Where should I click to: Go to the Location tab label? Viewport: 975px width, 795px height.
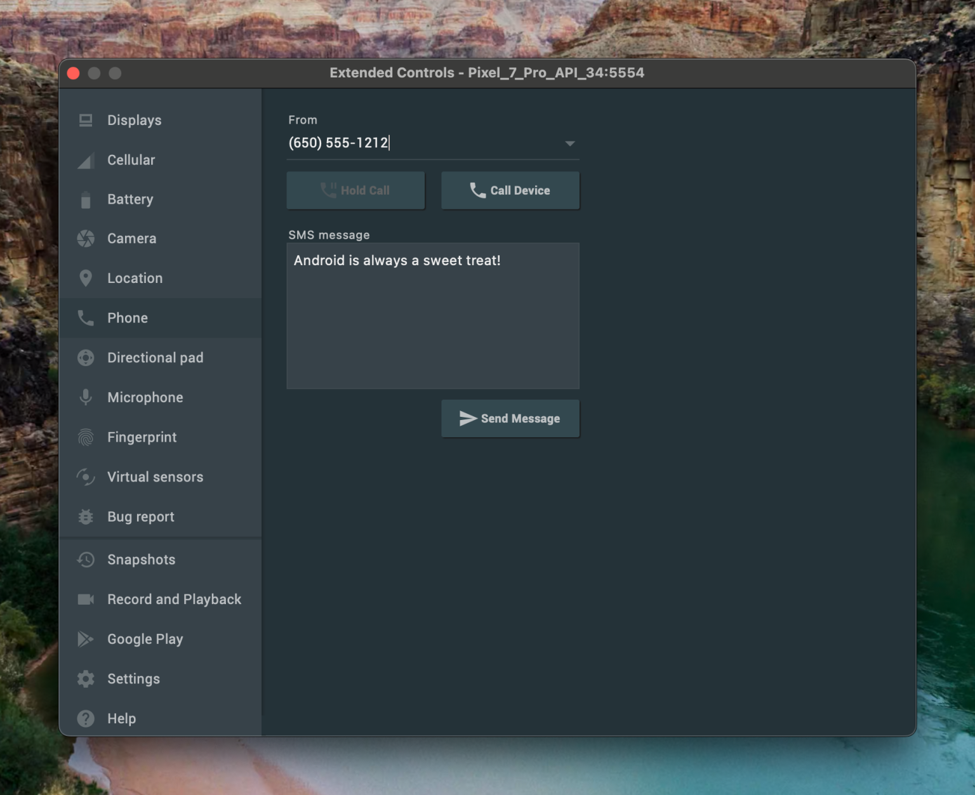coord(135,278)
